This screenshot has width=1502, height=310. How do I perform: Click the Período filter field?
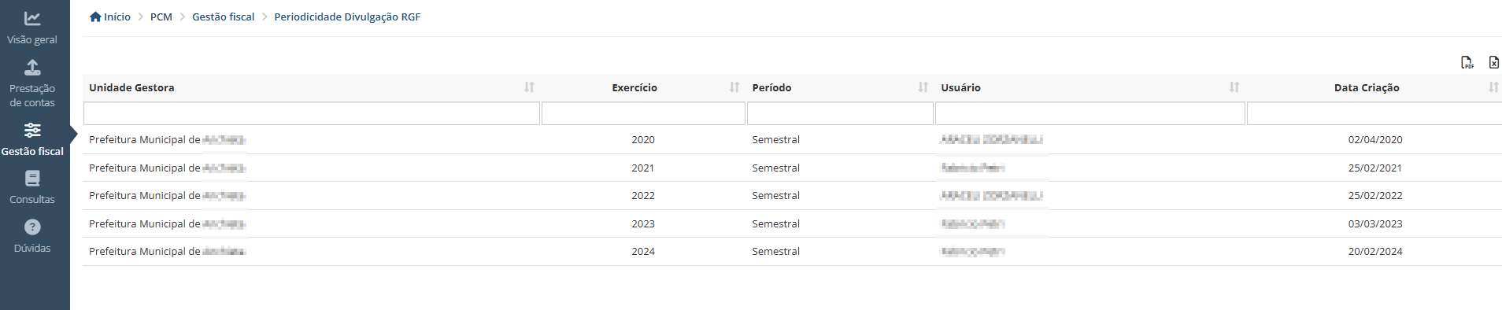pos(840,113)
